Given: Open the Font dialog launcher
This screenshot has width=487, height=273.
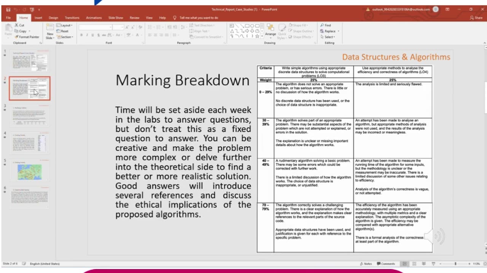Looking at the screenshot, I should point(143,43).
